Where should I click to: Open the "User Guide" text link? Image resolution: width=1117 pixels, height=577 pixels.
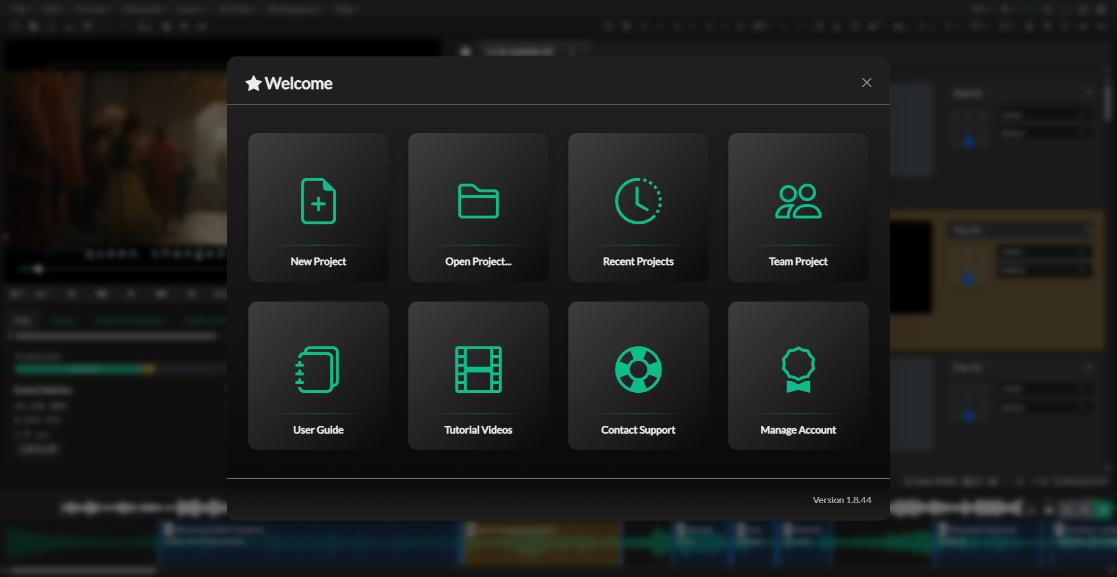coord(318,430)
